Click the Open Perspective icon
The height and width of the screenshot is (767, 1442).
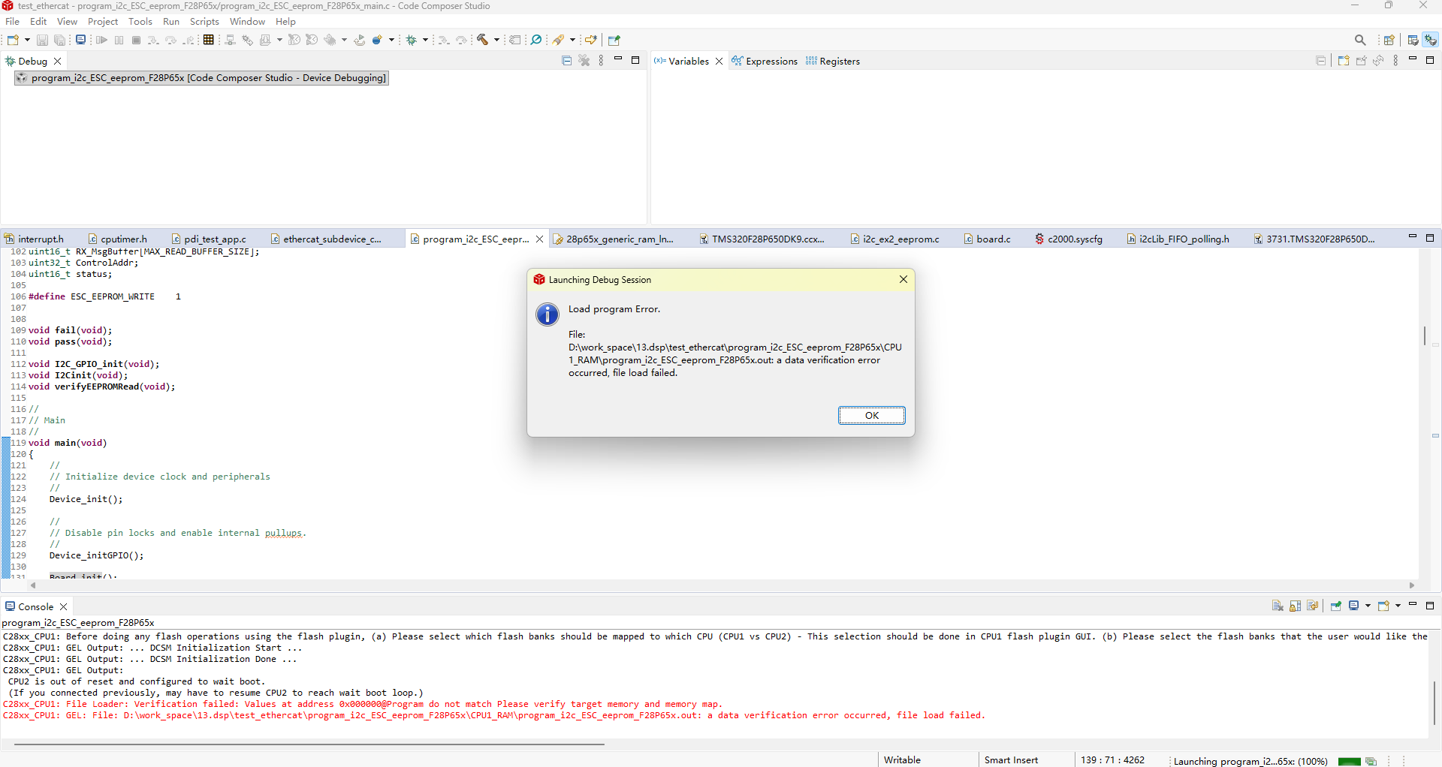pyautogui.click(x=1389, y=40)
